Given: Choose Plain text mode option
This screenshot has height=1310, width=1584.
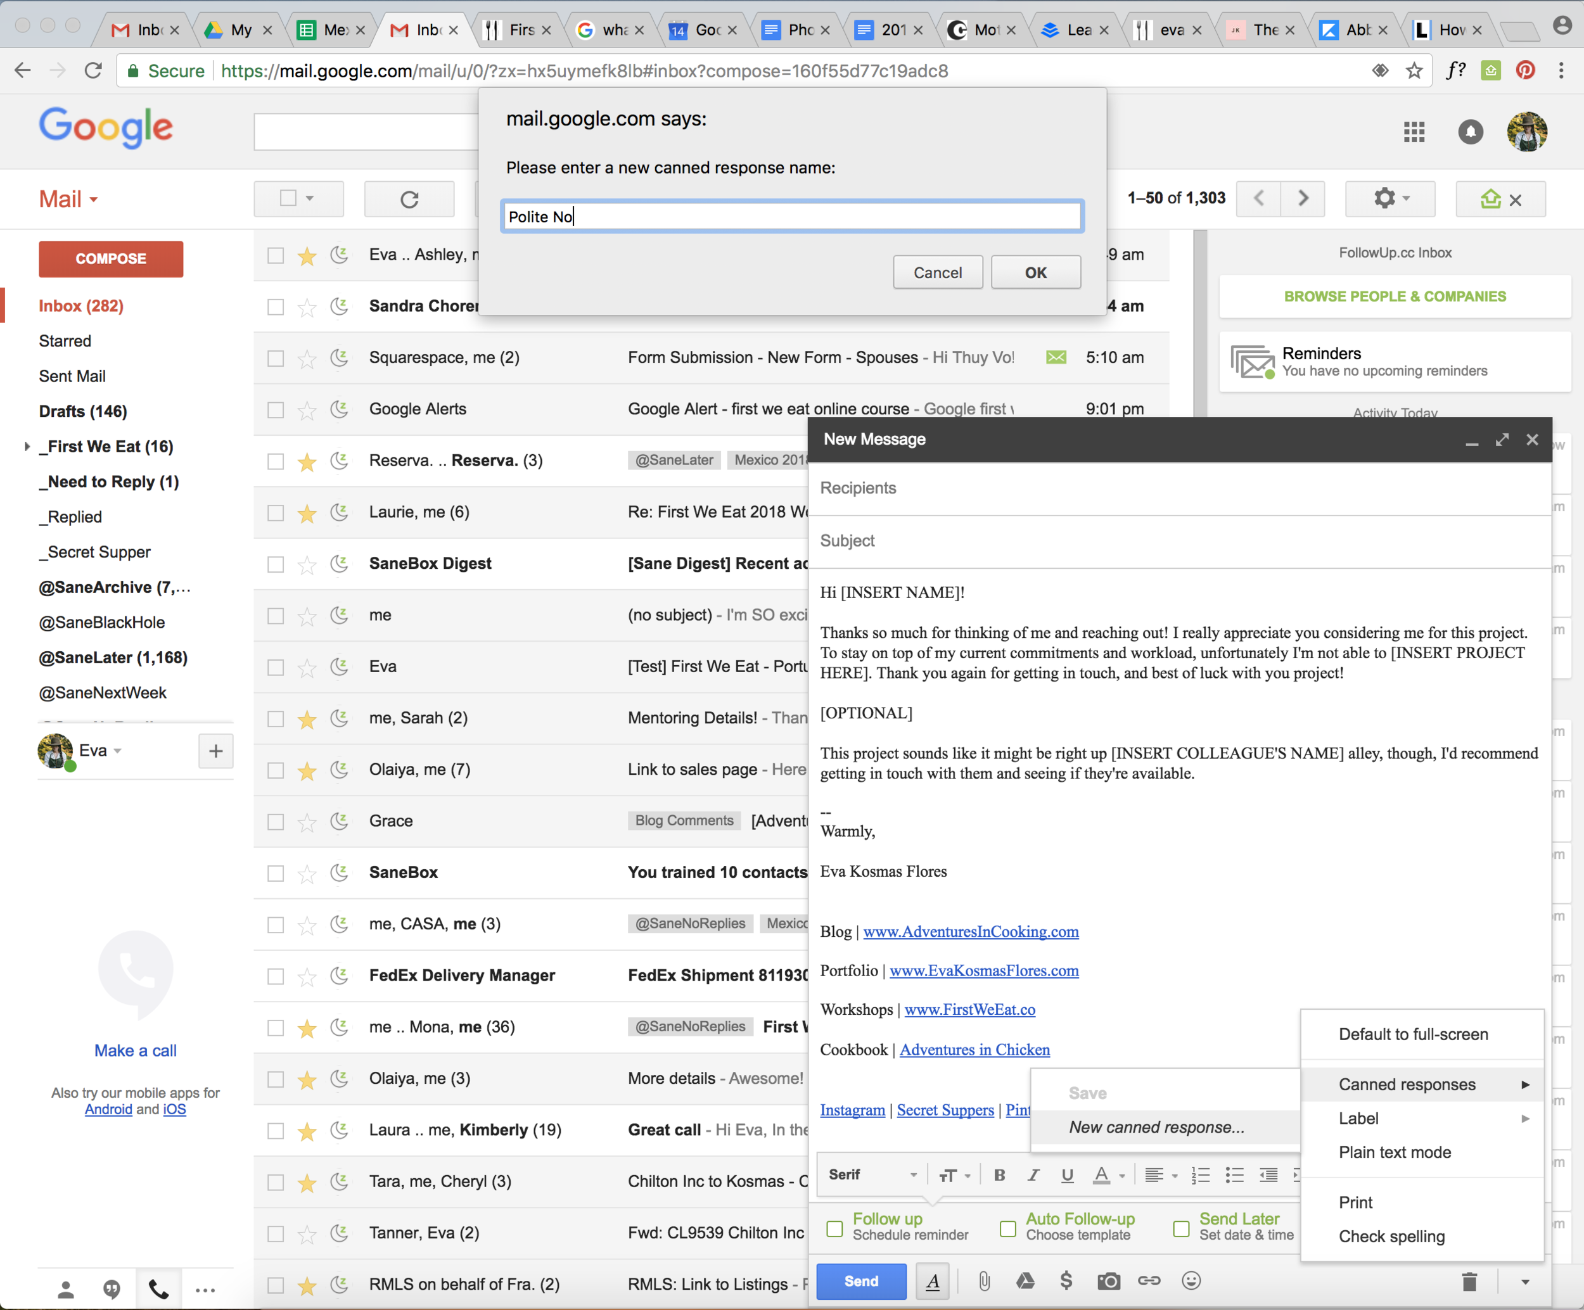Looking at the screenshot, I should point(1395,1152).
